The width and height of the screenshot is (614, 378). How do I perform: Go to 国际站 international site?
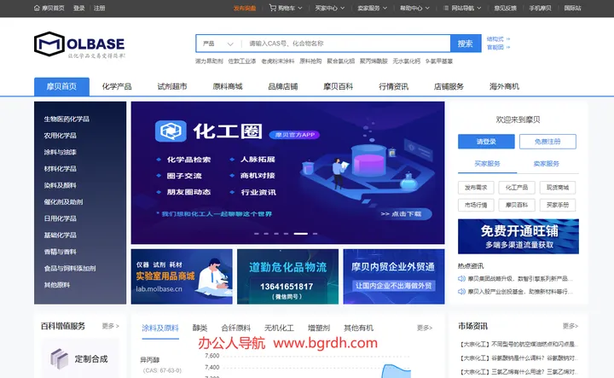click(572, 8)
